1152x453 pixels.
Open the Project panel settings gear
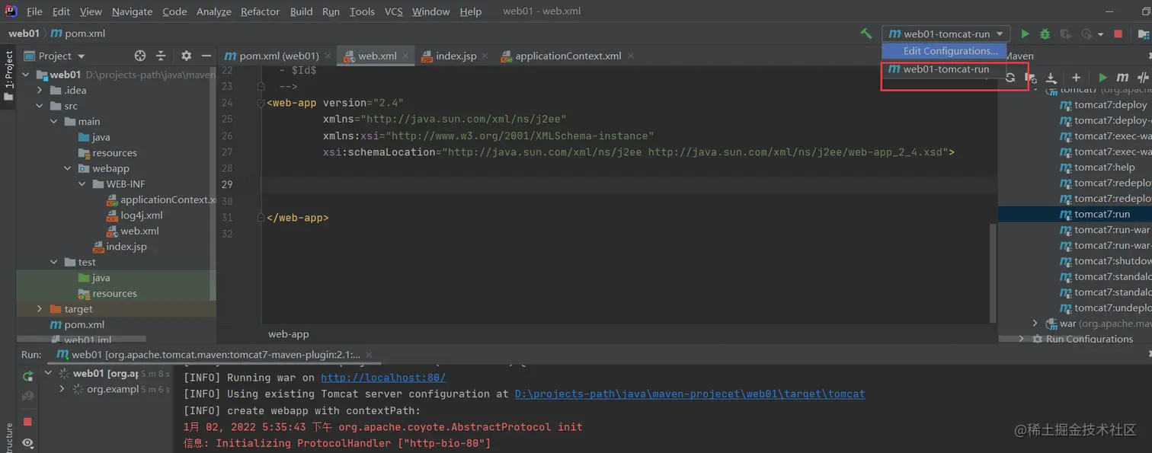pos(186,56)
